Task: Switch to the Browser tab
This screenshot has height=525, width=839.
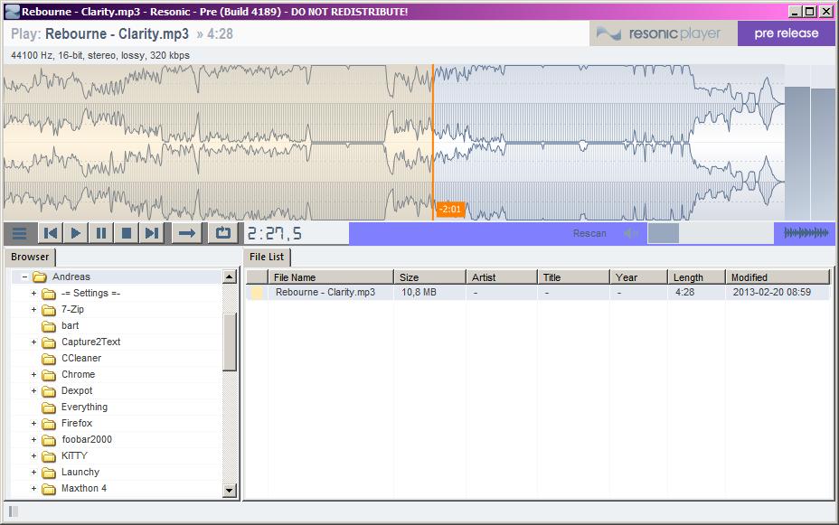Action: (30, 257)
